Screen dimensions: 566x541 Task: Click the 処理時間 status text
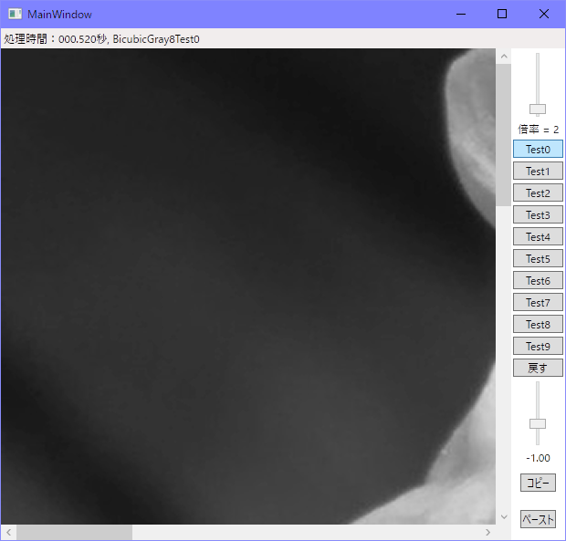101,39
